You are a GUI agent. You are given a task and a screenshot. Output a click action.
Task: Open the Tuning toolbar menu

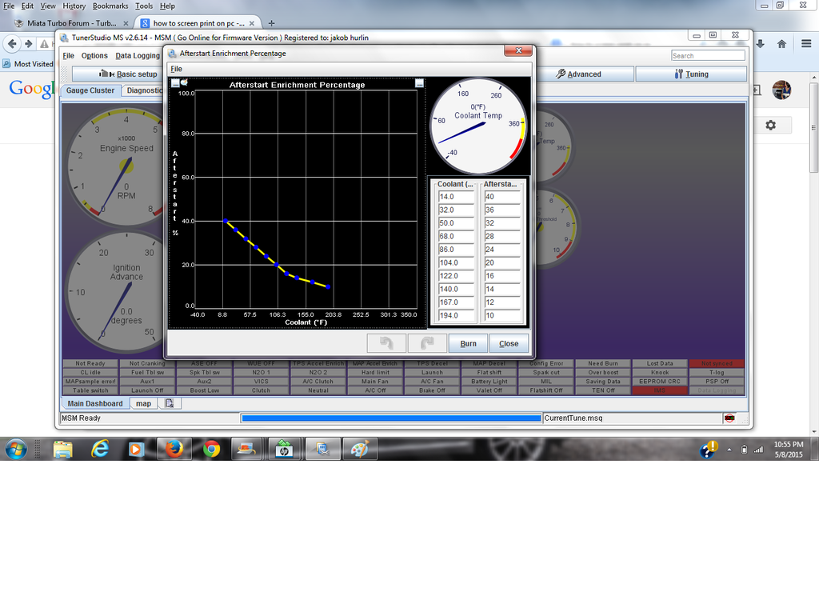coord(691,74)
